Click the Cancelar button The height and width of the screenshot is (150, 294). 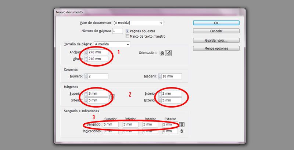pos(216,31)
